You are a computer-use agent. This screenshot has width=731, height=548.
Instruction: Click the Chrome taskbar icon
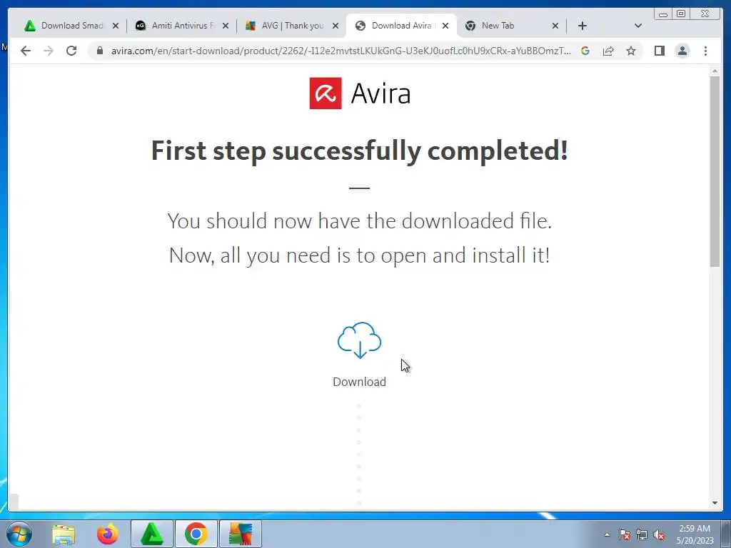click(196, 534)
